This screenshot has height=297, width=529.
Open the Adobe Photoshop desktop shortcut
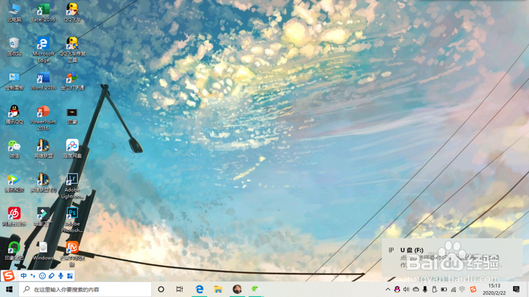(x=72, y=220)
